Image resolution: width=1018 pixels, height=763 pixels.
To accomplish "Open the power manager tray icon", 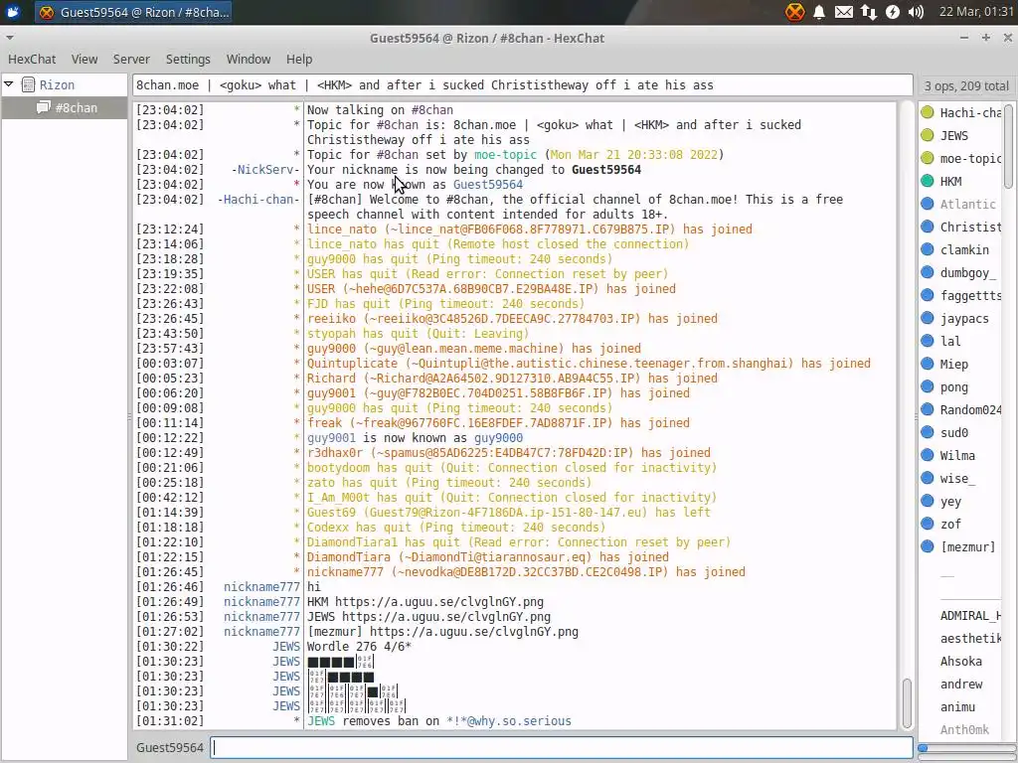I will [x=893, y=12].
